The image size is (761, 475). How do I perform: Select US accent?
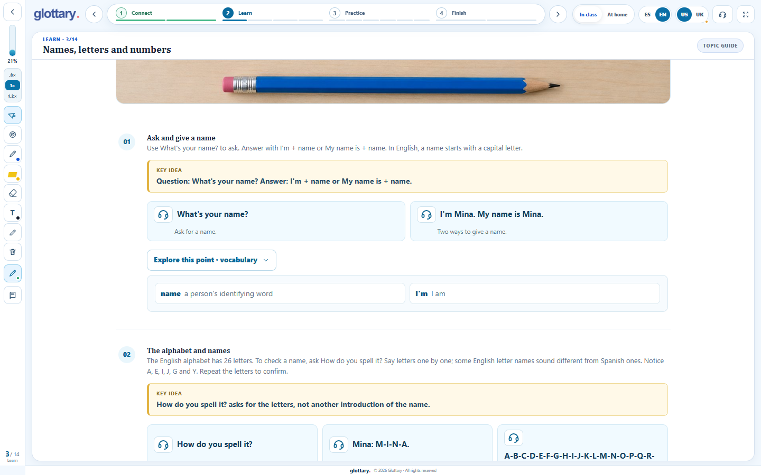(x=684, y=15)
